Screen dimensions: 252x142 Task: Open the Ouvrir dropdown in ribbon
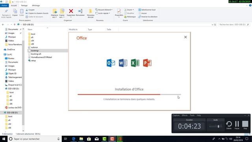click(129, 10)
